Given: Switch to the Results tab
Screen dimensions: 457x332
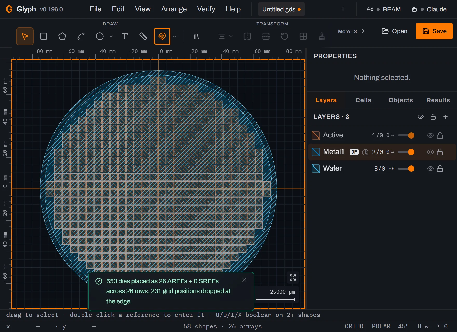Looking at the screenshot, I should click(x=438, y=100).
